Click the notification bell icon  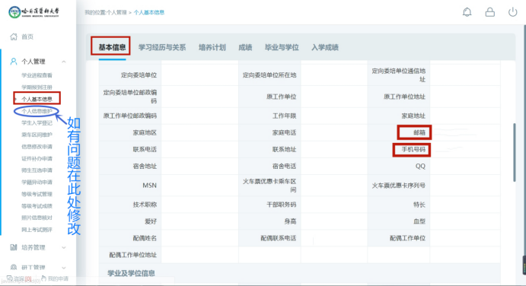[x=467, y=12]
